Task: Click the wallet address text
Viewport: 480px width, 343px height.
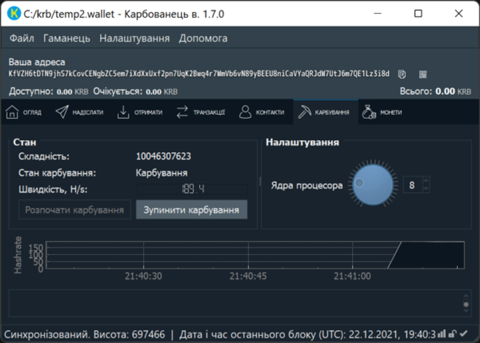Action: 199,74
